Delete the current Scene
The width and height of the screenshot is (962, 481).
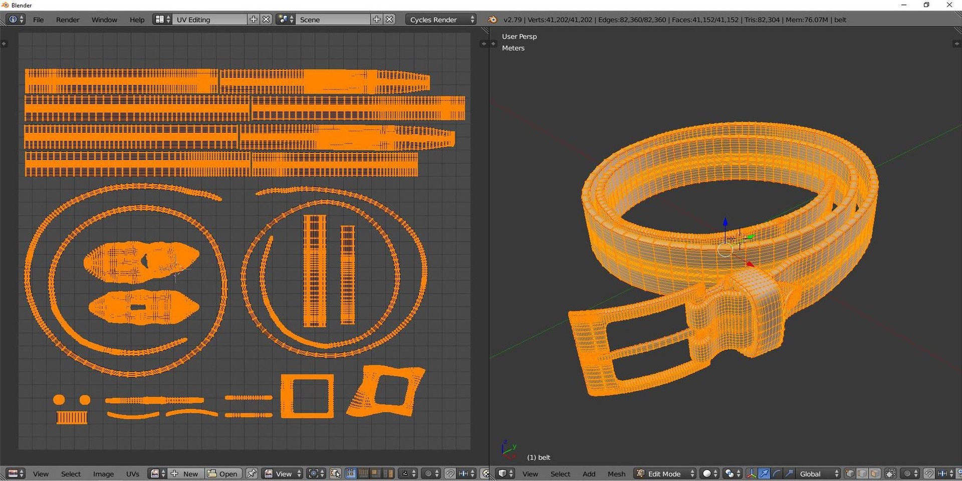[x=389, y=19]
